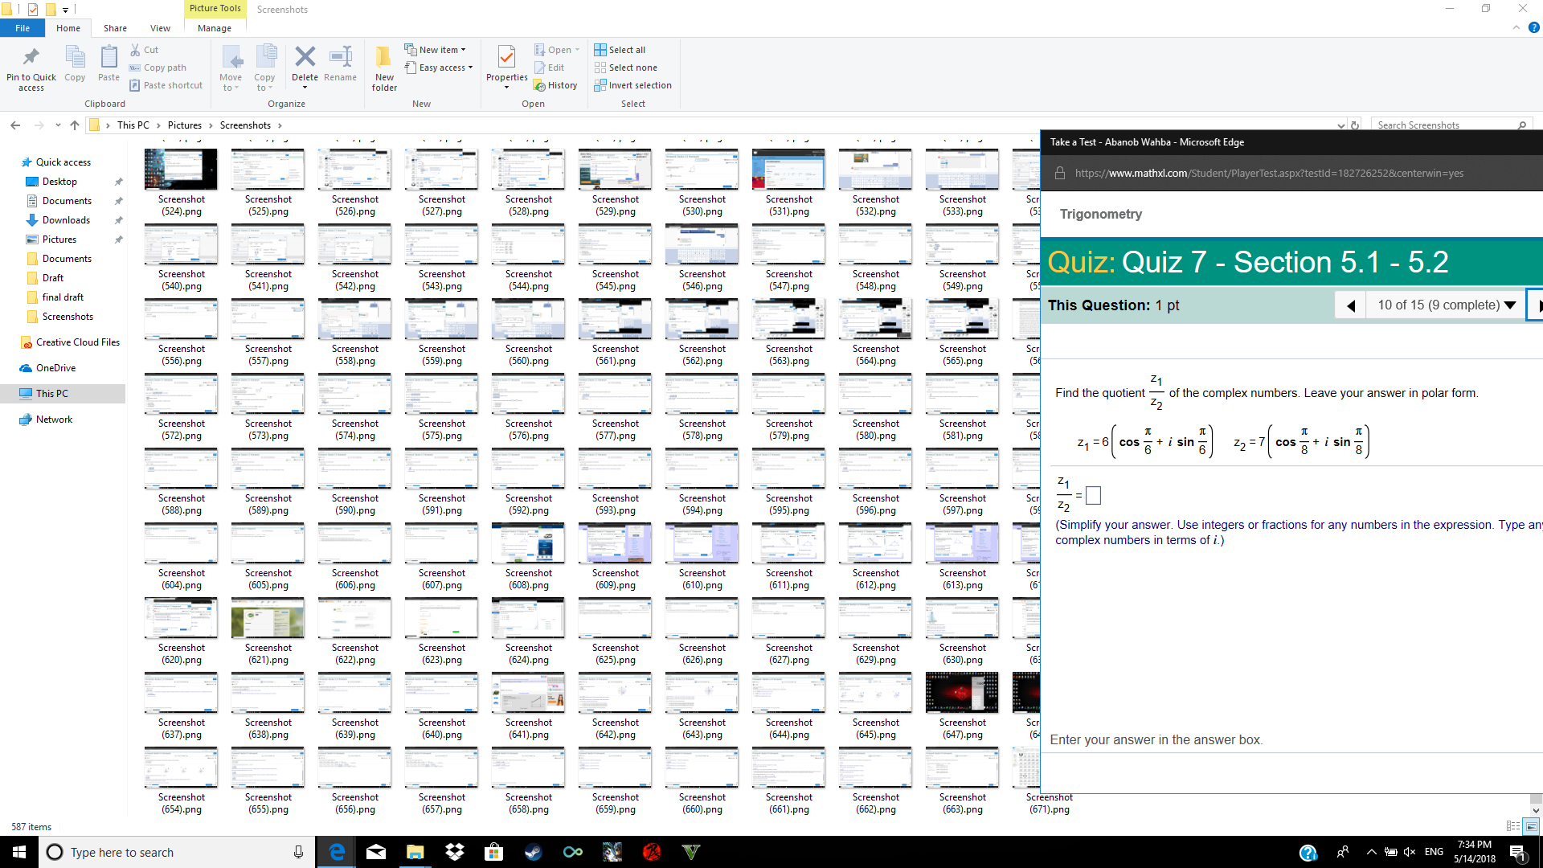1543x868 pixels.
Task: Expand address bar history dropdown
Action: (1340, 125)
